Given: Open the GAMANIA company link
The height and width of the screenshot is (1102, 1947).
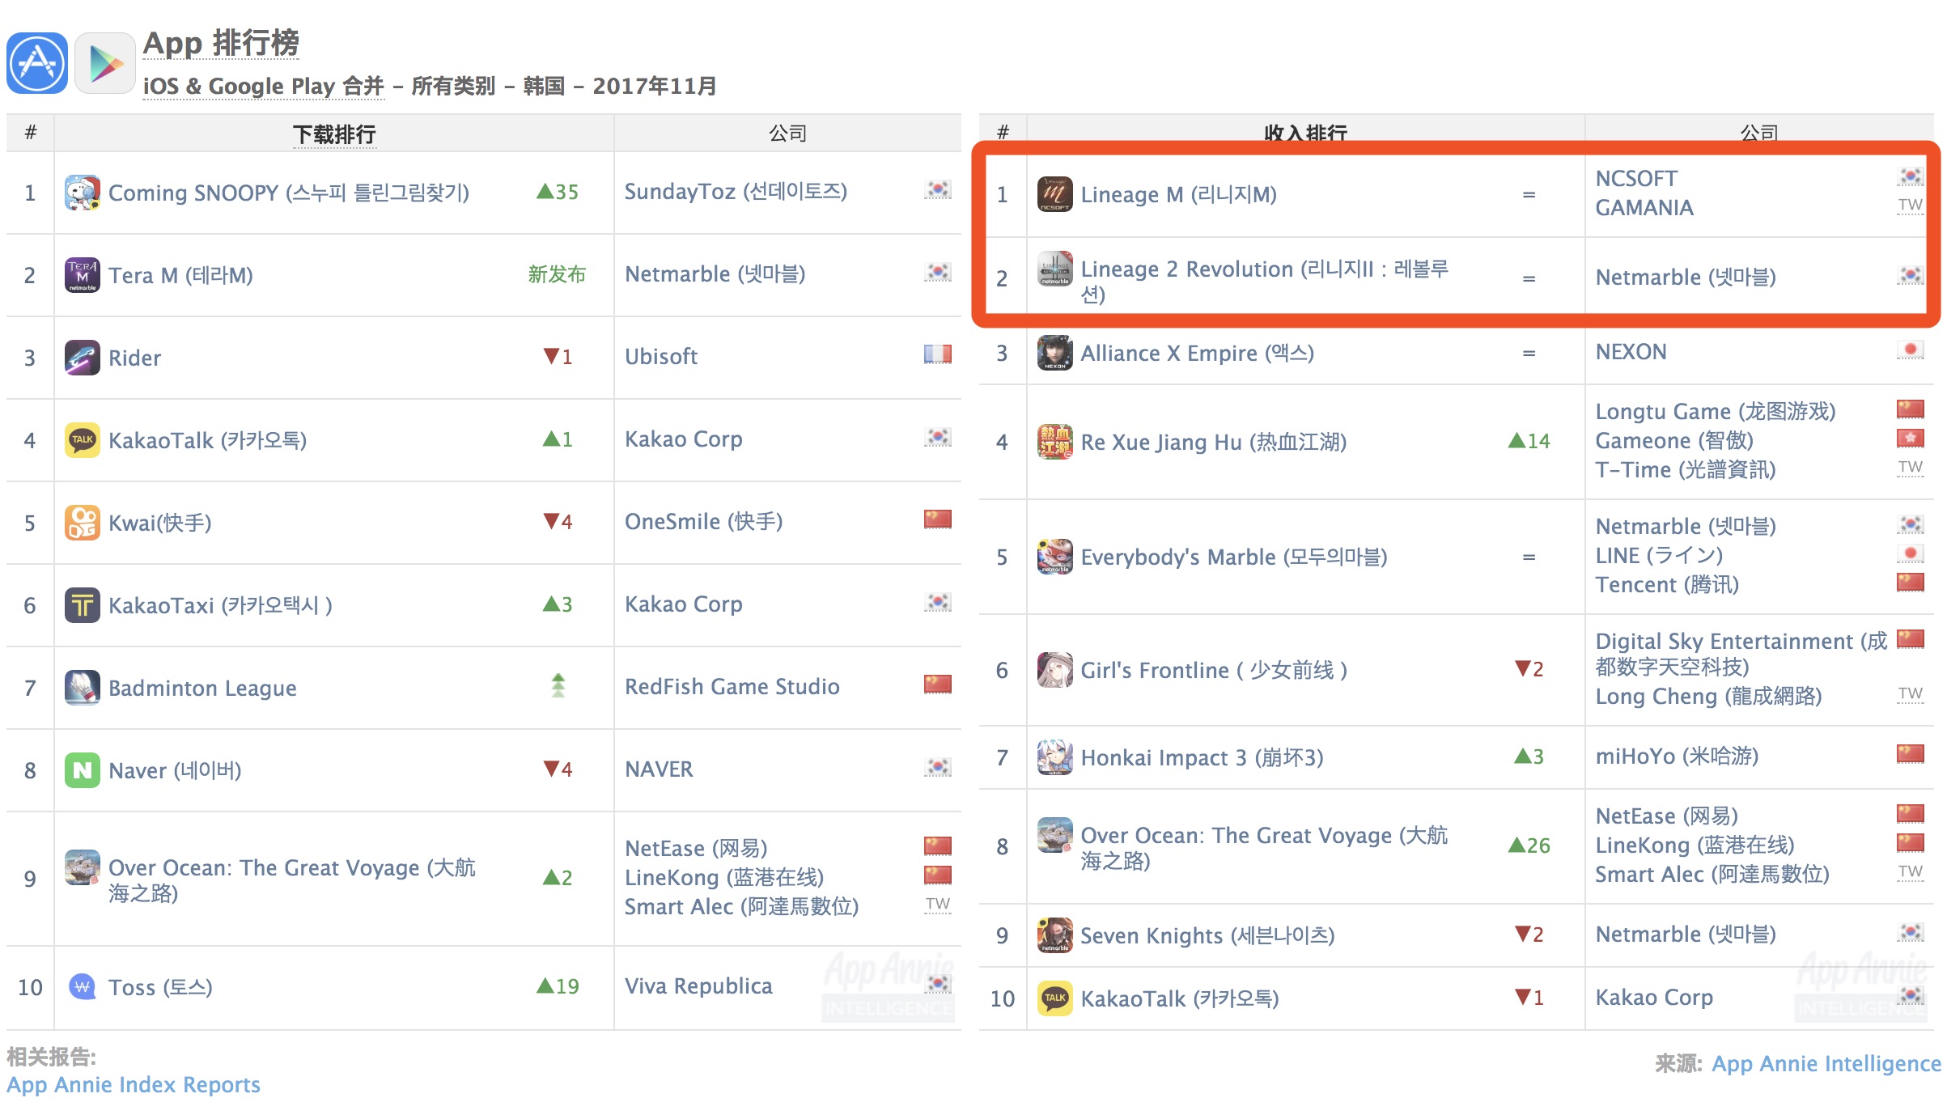Looking at the screenshot, I should (1644, 207).
